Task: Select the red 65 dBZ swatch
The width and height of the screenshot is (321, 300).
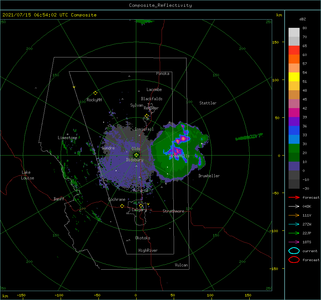Action: pos(294,50)
